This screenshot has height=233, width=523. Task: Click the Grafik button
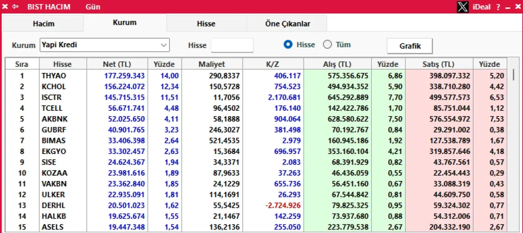point(410,46)
